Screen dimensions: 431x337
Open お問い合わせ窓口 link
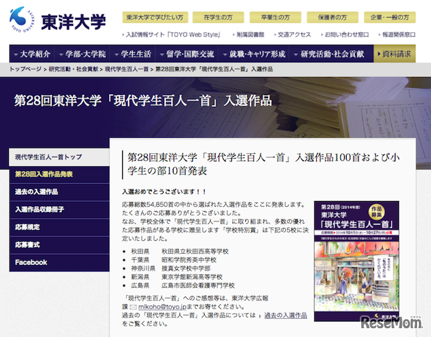[x=346, y=35]
